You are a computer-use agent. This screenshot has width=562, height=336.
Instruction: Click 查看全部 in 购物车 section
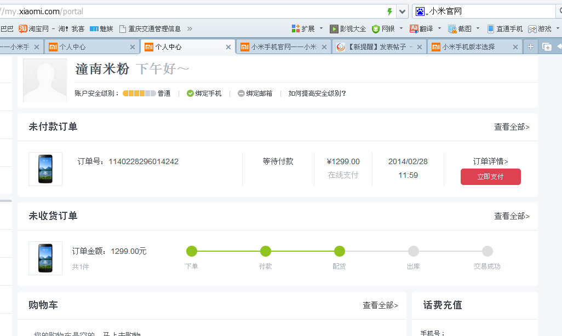tap(380, 305)
